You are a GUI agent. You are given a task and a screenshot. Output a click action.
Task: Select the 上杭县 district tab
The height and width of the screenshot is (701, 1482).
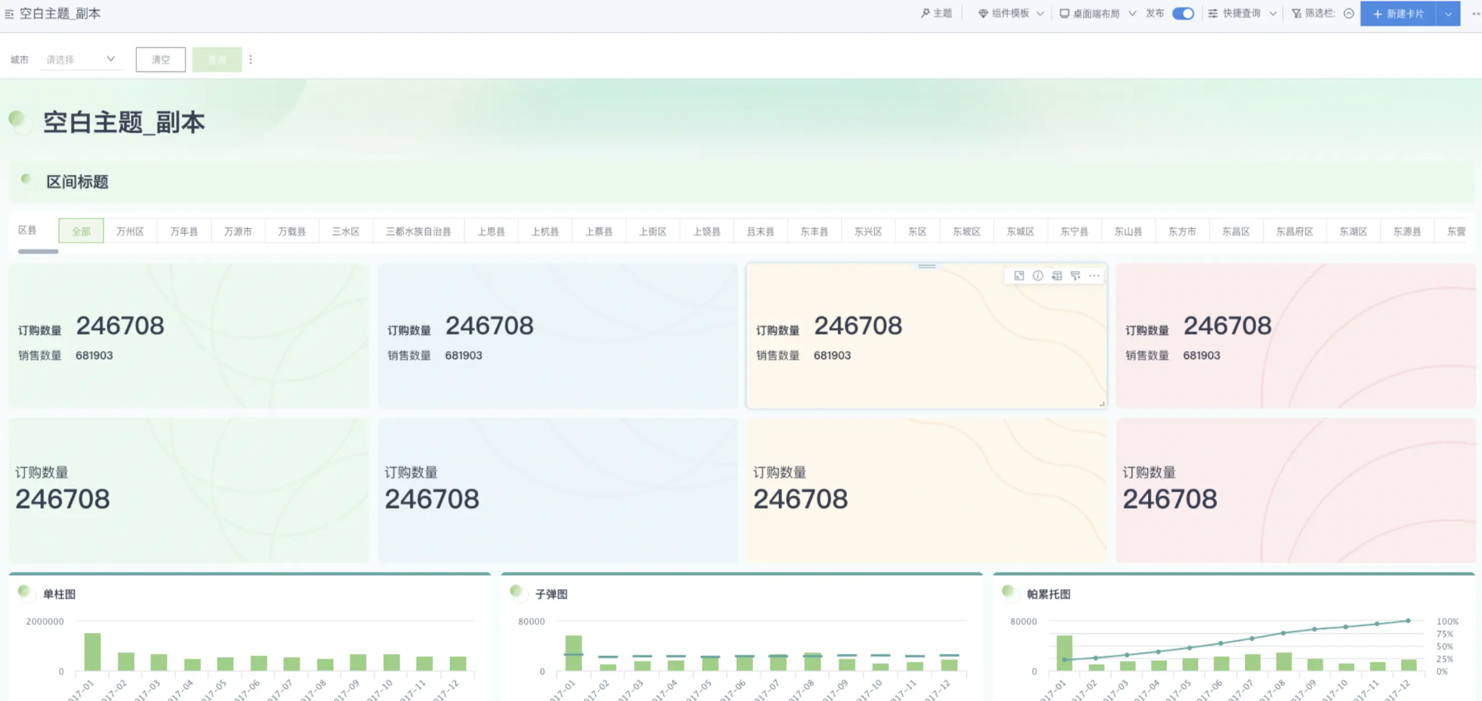point(545,231)
